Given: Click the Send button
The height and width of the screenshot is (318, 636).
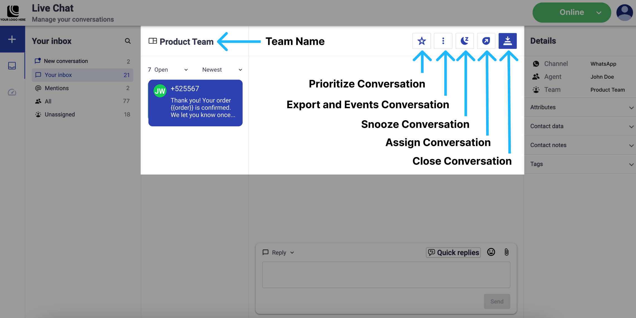Looking at the screenshot, I should point(497,301).
